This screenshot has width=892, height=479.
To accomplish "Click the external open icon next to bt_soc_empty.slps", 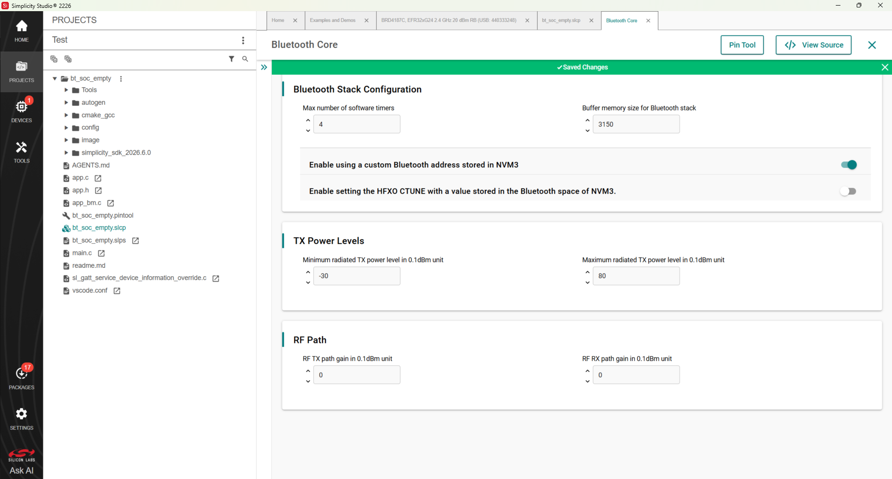I will coord(136,241).
